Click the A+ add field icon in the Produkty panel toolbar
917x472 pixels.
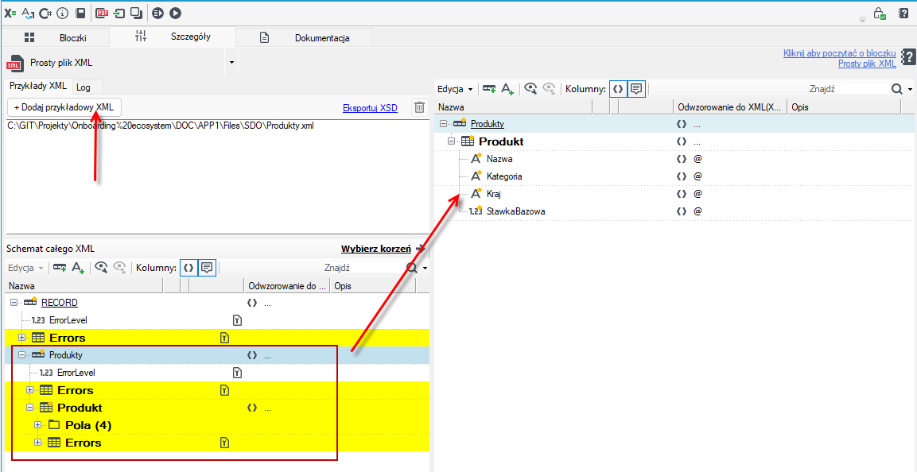[507, 89]
